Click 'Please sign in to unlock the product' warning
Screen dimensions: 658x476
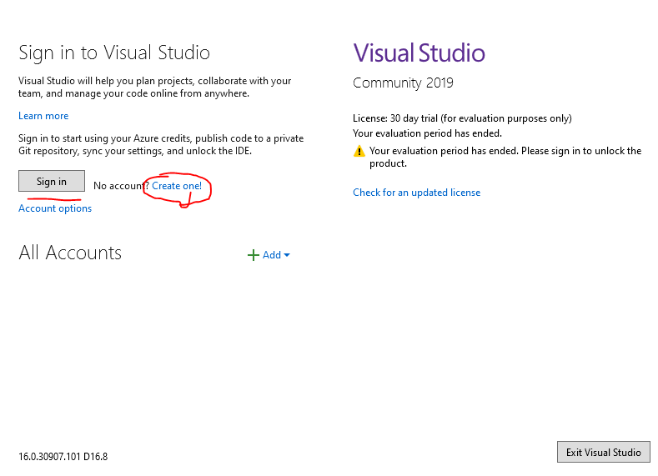(x=505, y=158)
